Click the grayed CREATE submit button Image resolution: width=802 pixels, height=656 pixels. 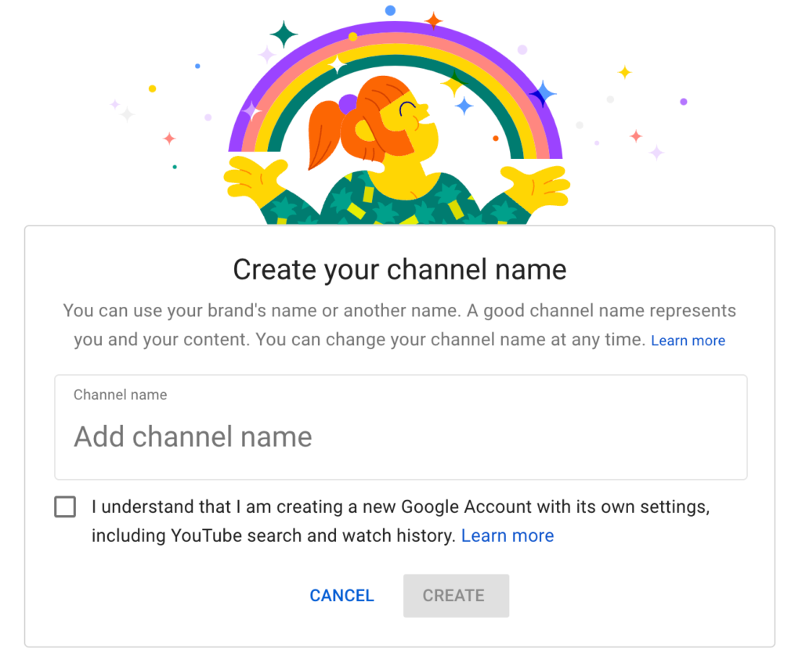[456, 595]
